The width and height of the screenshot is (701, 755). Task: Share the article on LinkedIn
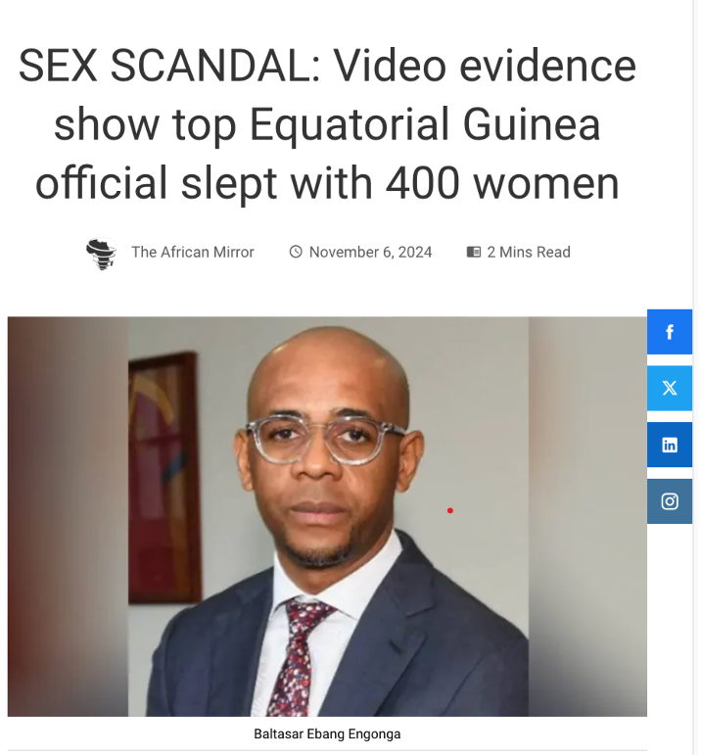(670, 445)
